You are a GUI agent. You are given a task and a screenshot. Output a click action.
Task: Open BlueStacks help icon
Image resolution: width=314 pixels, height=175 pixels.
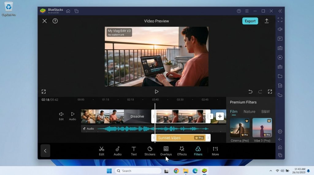[x=239, y=11]
